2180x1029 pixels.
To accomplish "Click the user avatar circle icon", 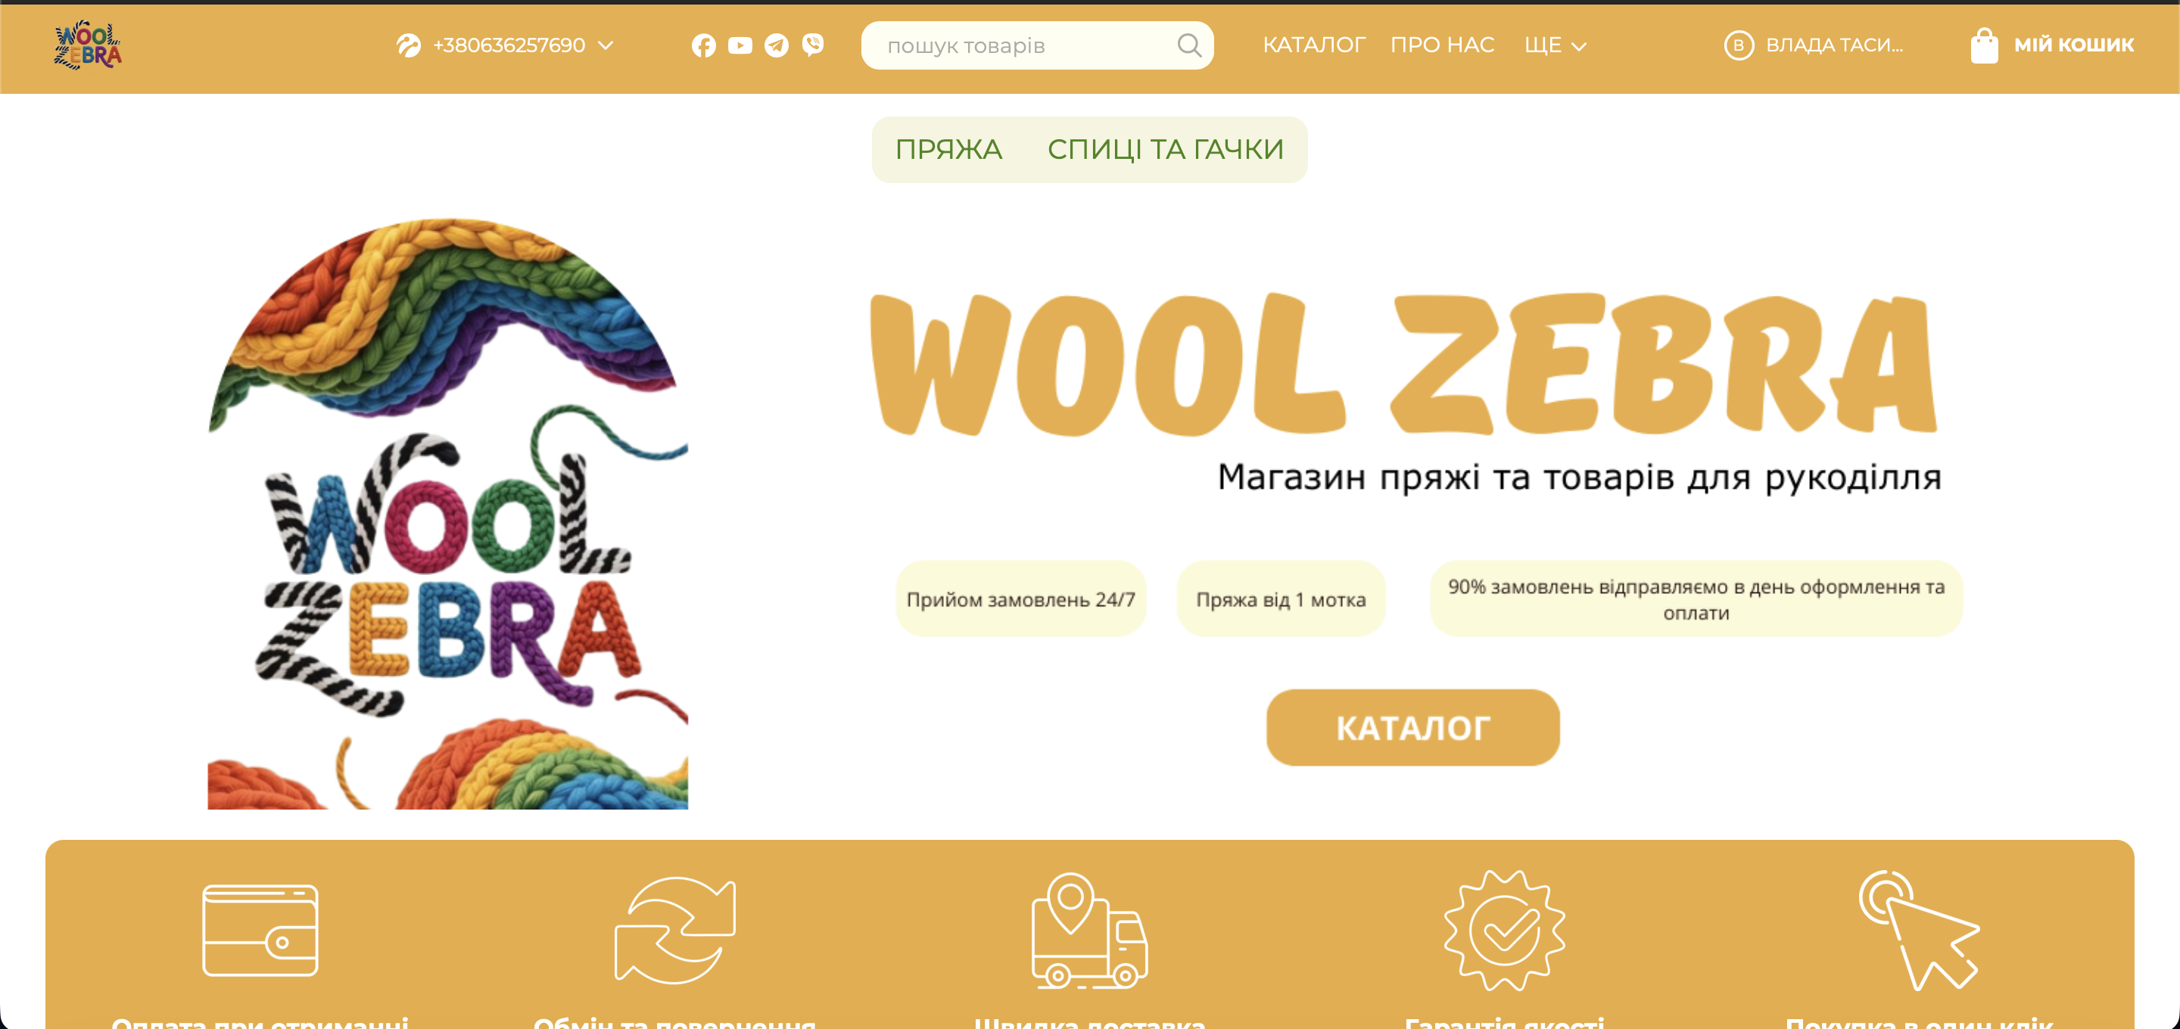I will pos(1738,45).
